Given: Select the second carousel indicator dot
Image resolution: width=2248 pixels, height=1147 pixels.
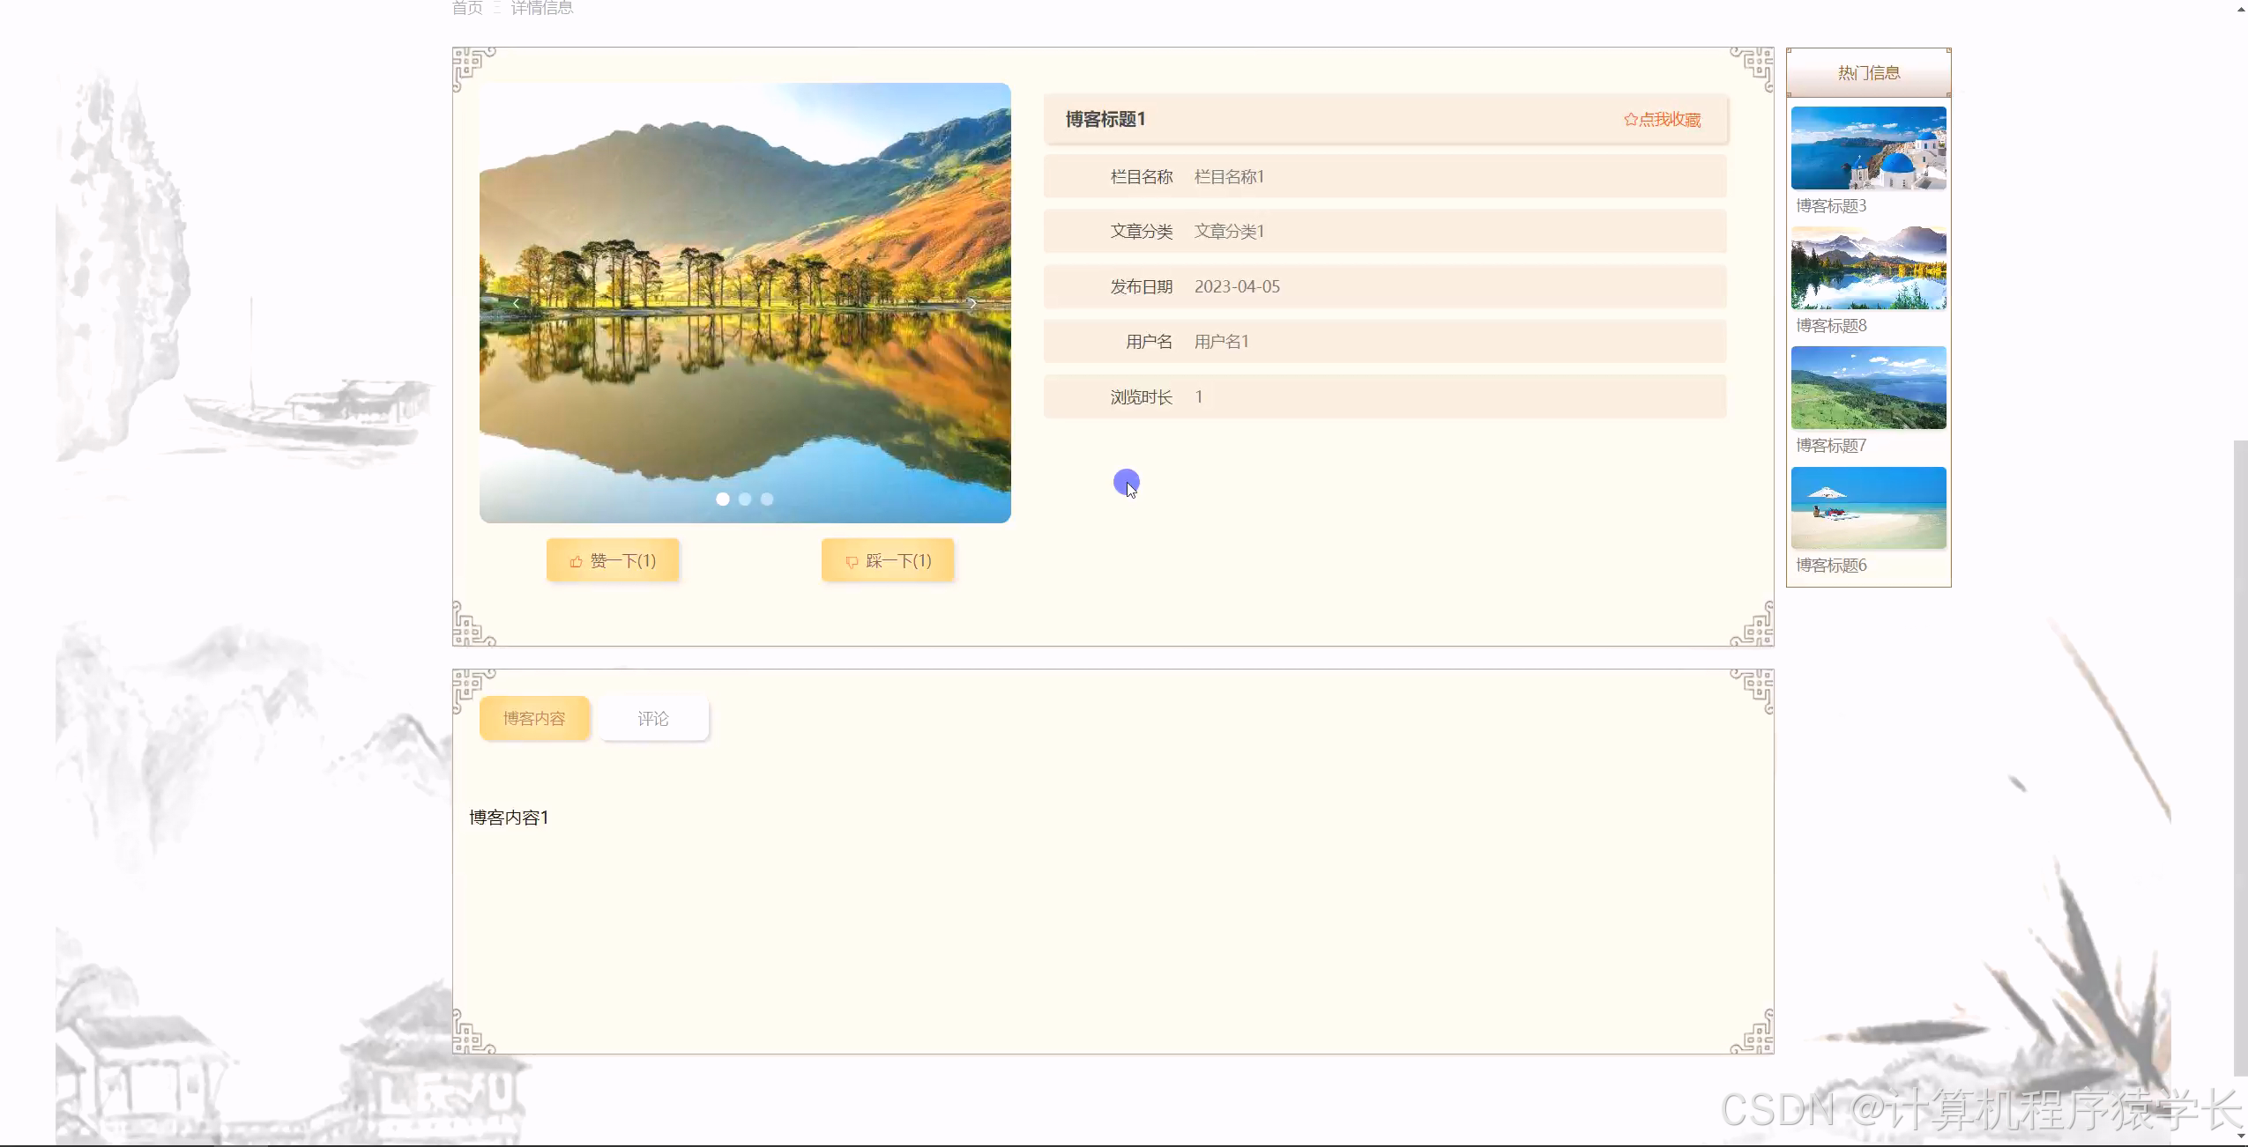Looking at the screenshot, I should point(745,499).
